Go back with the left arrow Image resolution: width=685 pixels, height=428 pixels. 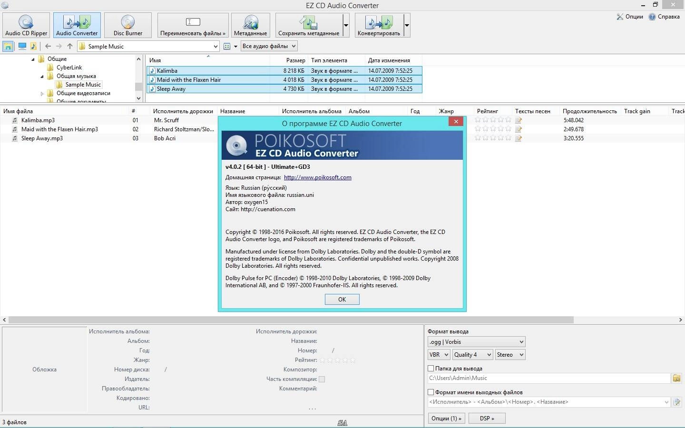[x=48, y=46]
